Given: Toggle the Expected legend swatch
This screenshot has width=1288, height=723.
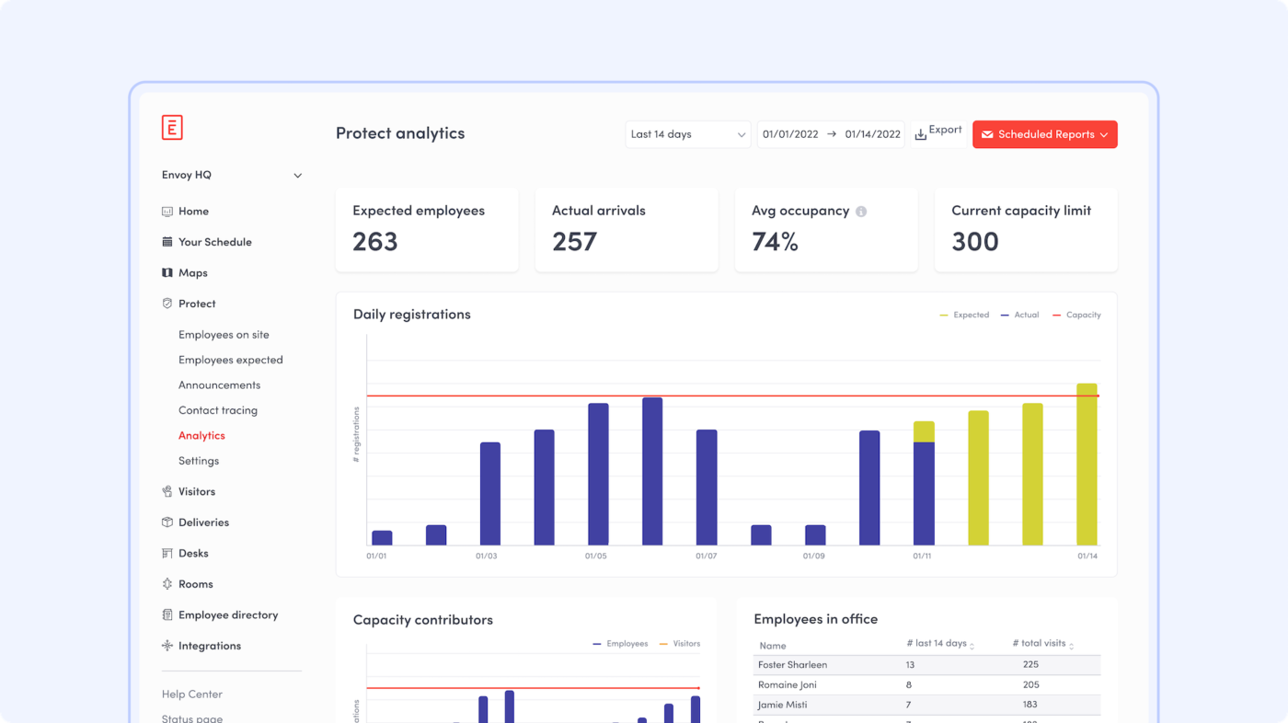Looking at the screenshot, I should tap(944, 316).
